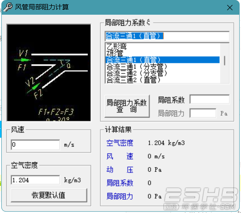Click the 动压 result label
The image size is (241, 213).
120,170
